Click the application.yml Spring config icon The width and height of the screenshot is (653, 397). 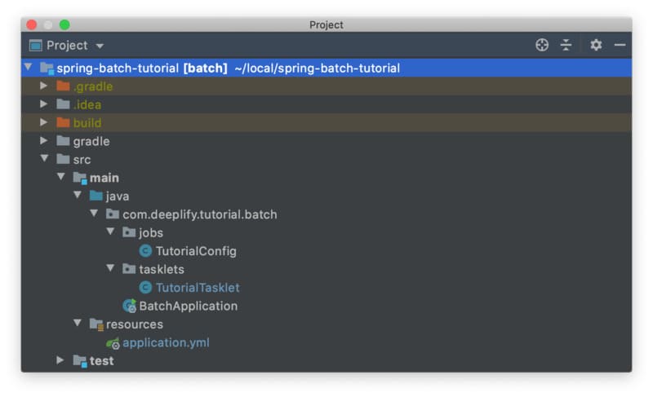click(113, 343)
